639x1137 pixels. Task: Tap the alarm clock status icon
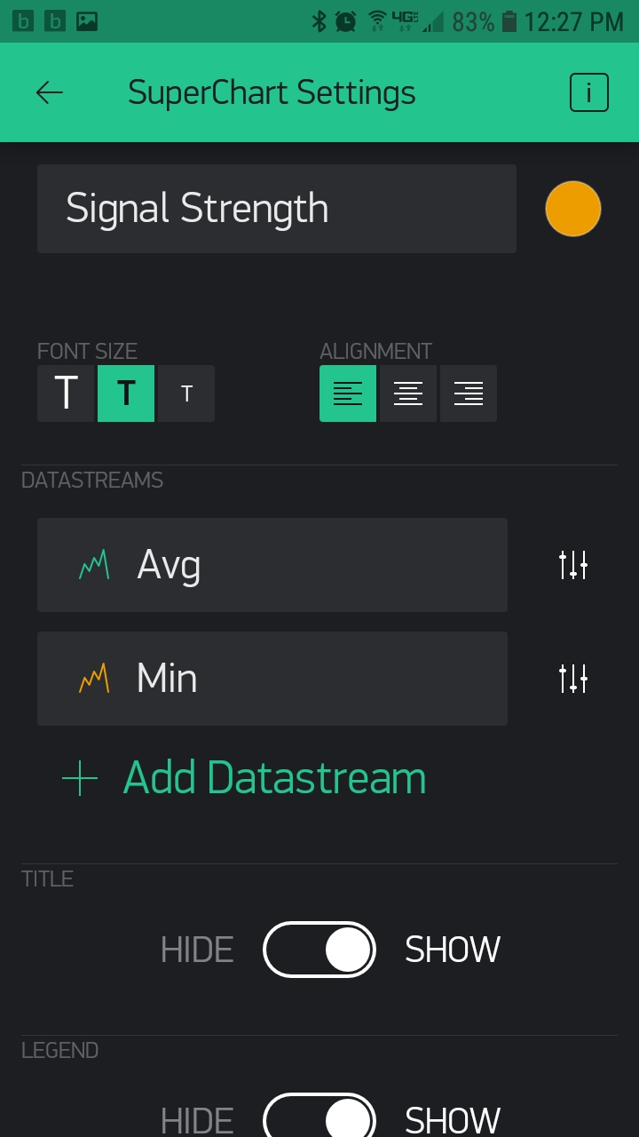coord(347,21)
